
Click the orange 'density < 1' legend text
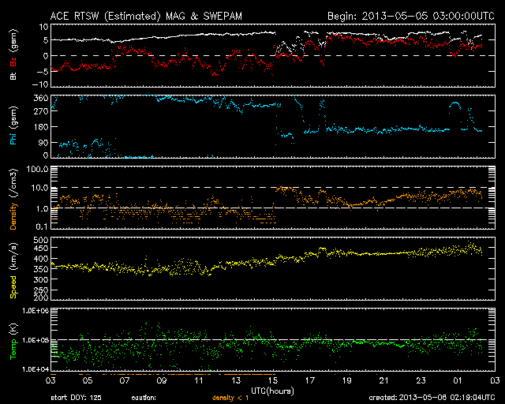pos(230,398)
